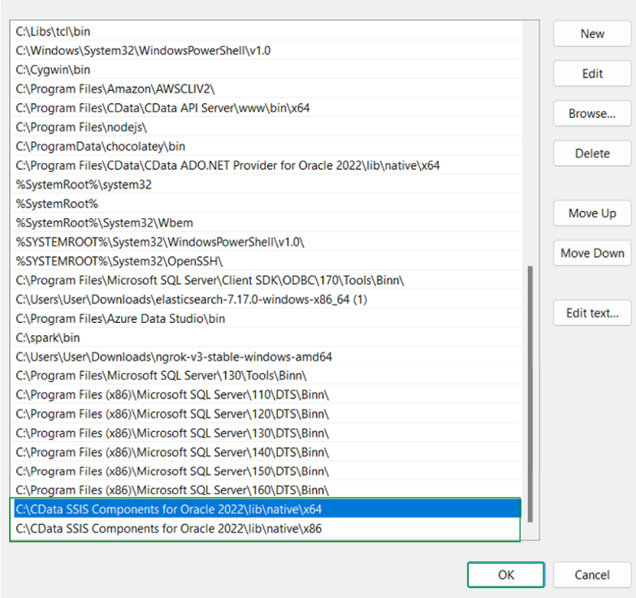Image resolution: width=636 pixels, height=598 pixels.
Task: Select (x86) SQL Server\130\DTS\Binn\ path
Action: tap(266, 433)
